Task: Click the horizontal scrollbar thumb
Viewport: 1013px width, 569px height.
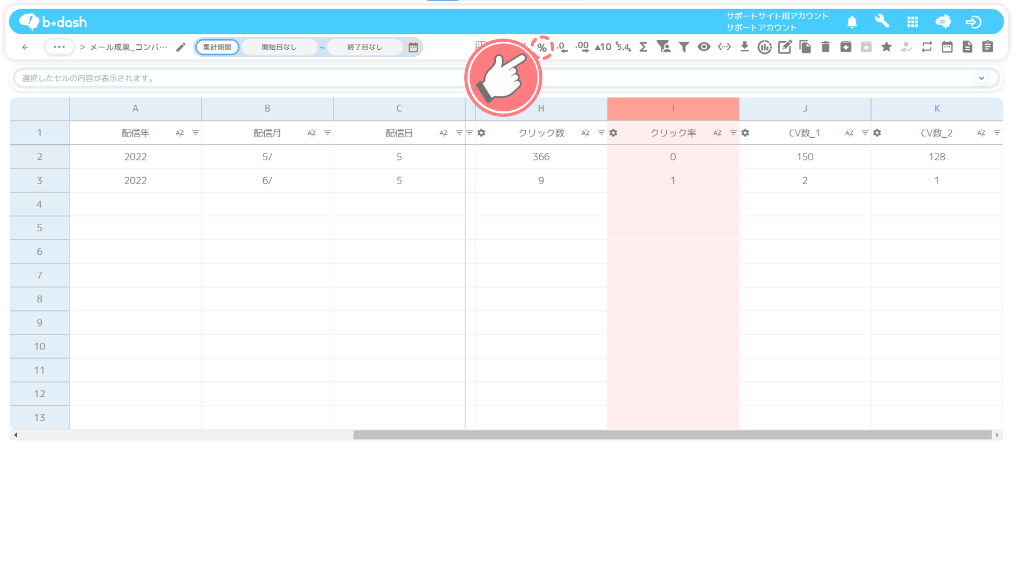Action: point(672,435)
